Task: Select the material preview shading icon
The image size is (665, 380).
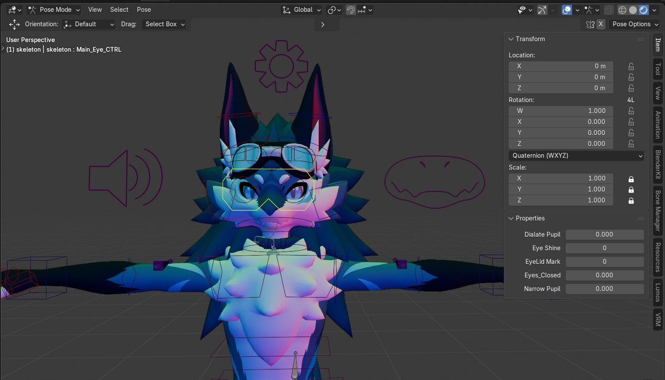Action: point(643,10)
